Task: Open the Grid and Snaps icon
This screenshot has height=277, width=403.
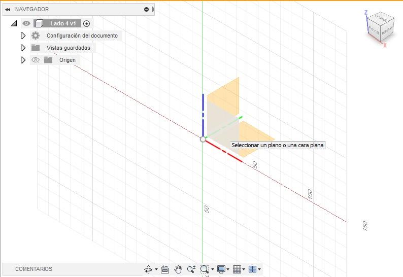Action: coord(237,269)
